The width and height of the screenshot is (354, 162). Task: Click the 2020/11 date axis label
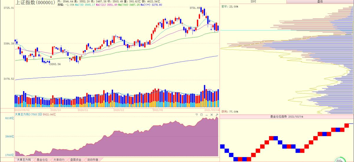pyautogui.click(x=82, y=110)
